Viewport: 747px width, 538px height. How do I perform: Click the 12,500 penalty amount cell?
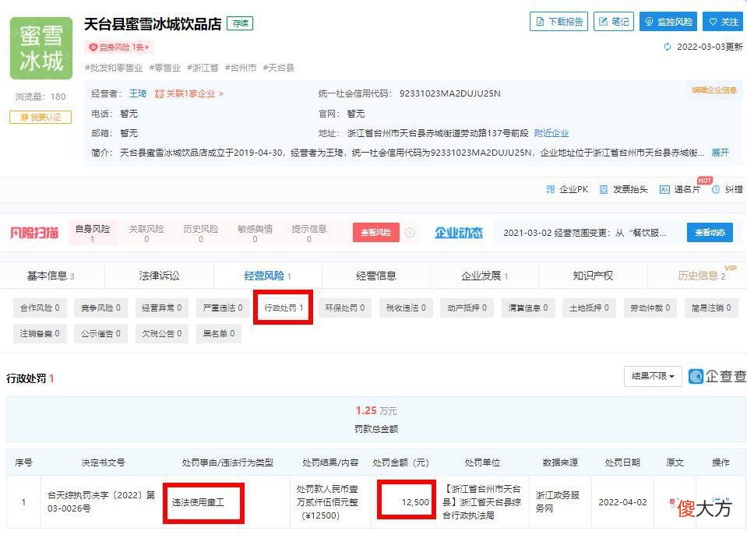[x=403, y=502]
